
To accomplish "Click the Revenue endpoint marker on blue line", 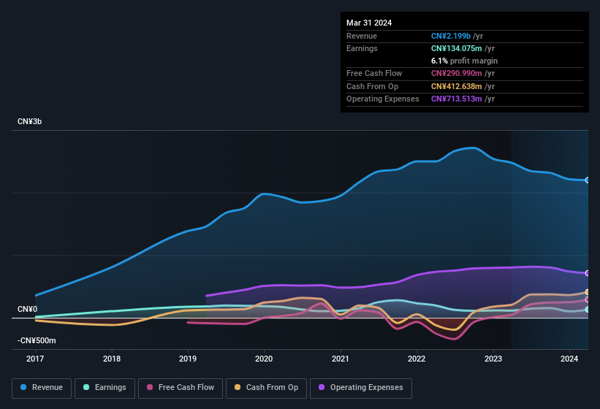I will point(588,180).
